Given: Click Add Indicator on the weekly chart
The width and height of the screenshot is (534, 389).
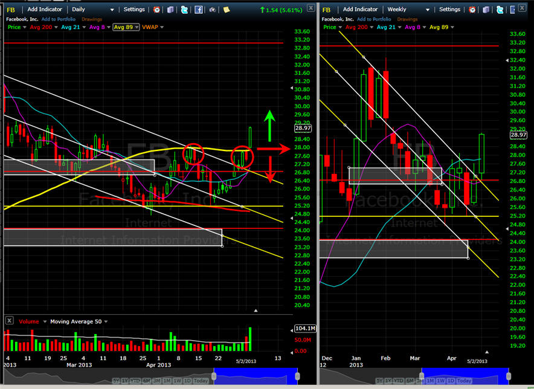Looking at the screenshot, I should (361, 10).
